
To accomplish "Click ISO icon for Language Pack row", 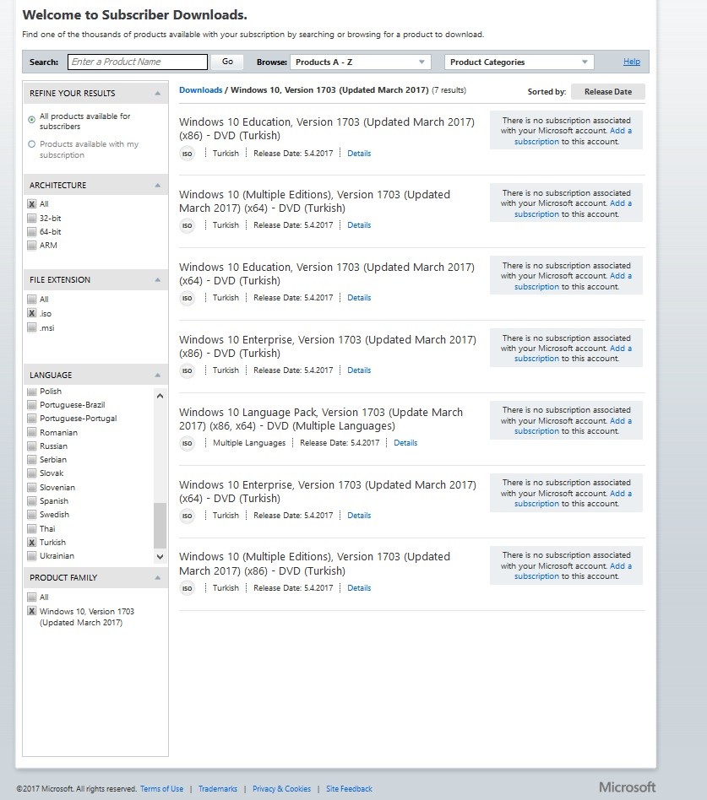I will [188, 443].
